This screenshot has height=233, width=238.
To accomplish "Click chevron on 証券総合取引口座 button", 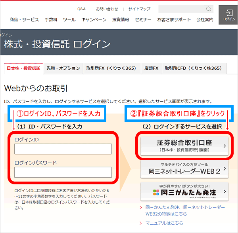I will pos(225,146).
